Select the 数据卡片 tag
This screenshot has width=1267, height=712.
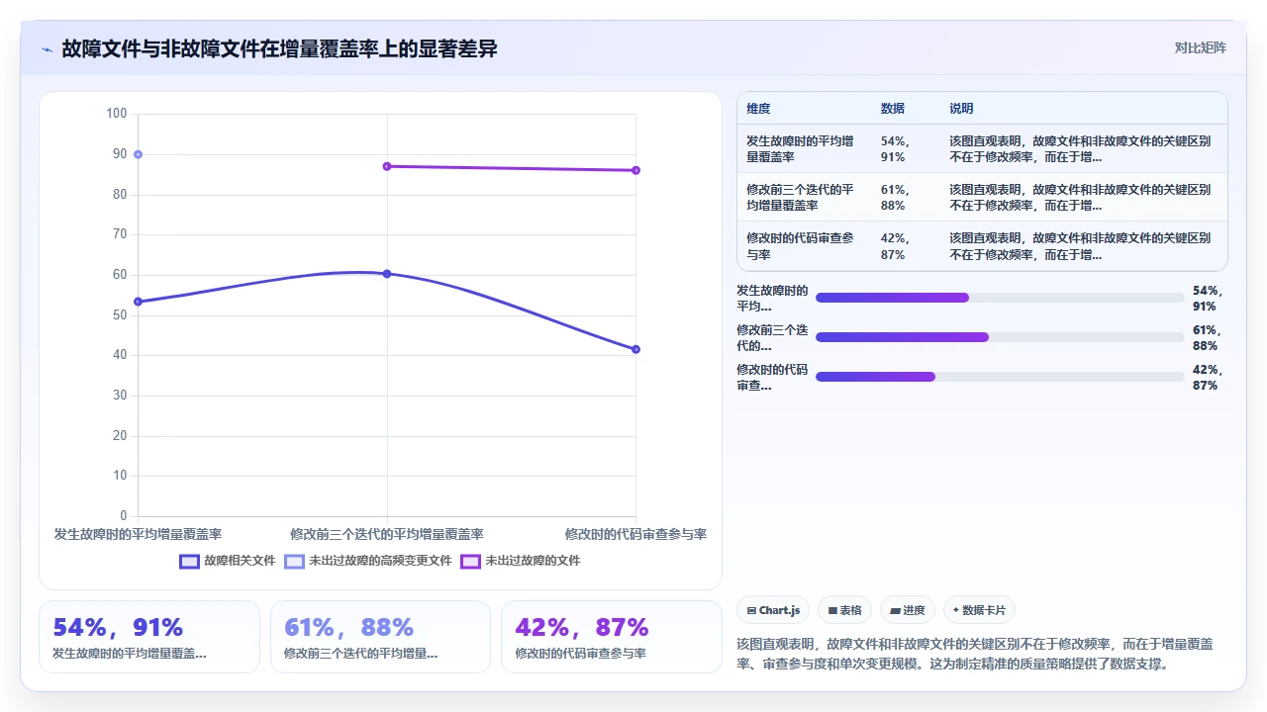(x=979, y=610)
